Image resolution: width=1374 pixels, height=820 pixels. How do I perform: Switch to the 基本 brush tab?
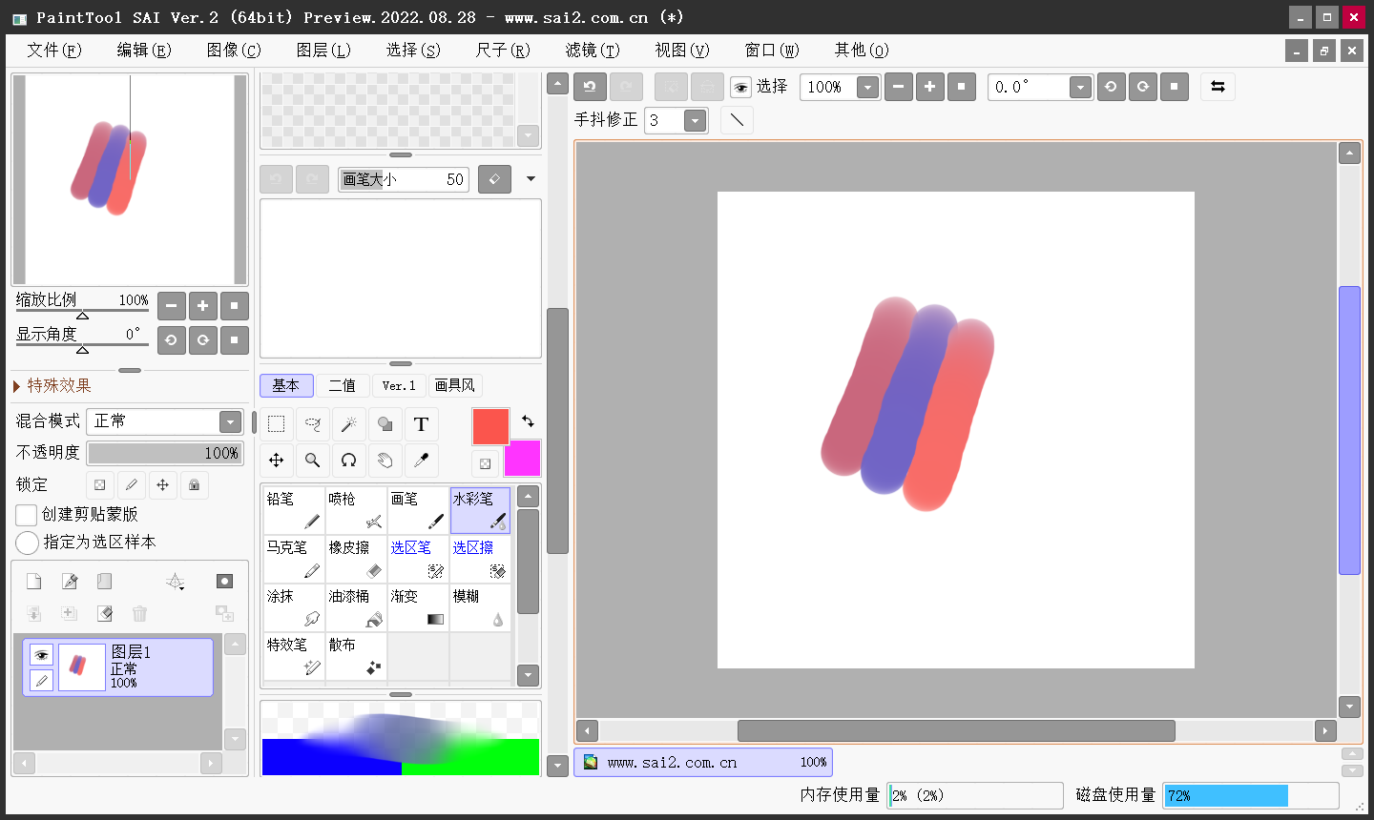coord(286,385)
